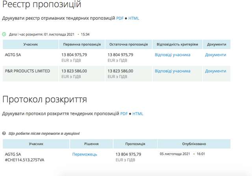Click the Опубліковано column header
Image resolution: width=252 pixels, height=176 pixels.
tap(194, 144)
